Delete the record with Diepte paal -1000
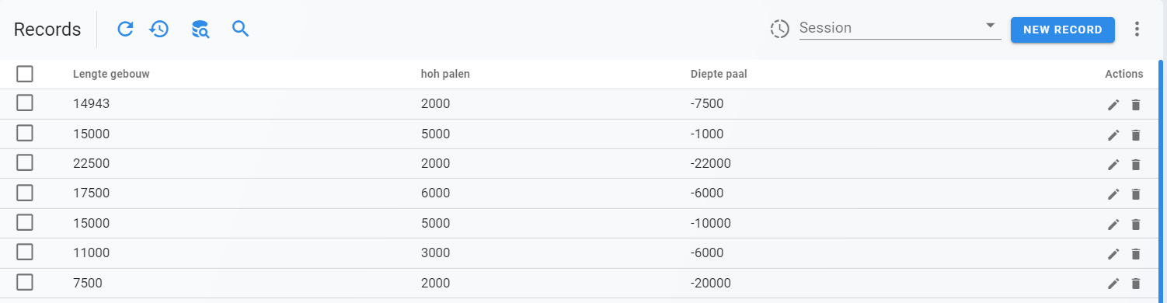 pos(1135,135)
